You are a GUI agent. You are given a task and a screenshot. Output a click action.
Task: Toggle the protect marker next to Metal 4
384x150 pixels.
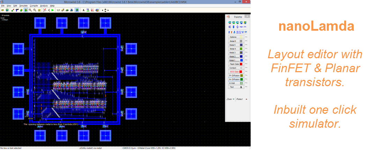coord(246,49)
